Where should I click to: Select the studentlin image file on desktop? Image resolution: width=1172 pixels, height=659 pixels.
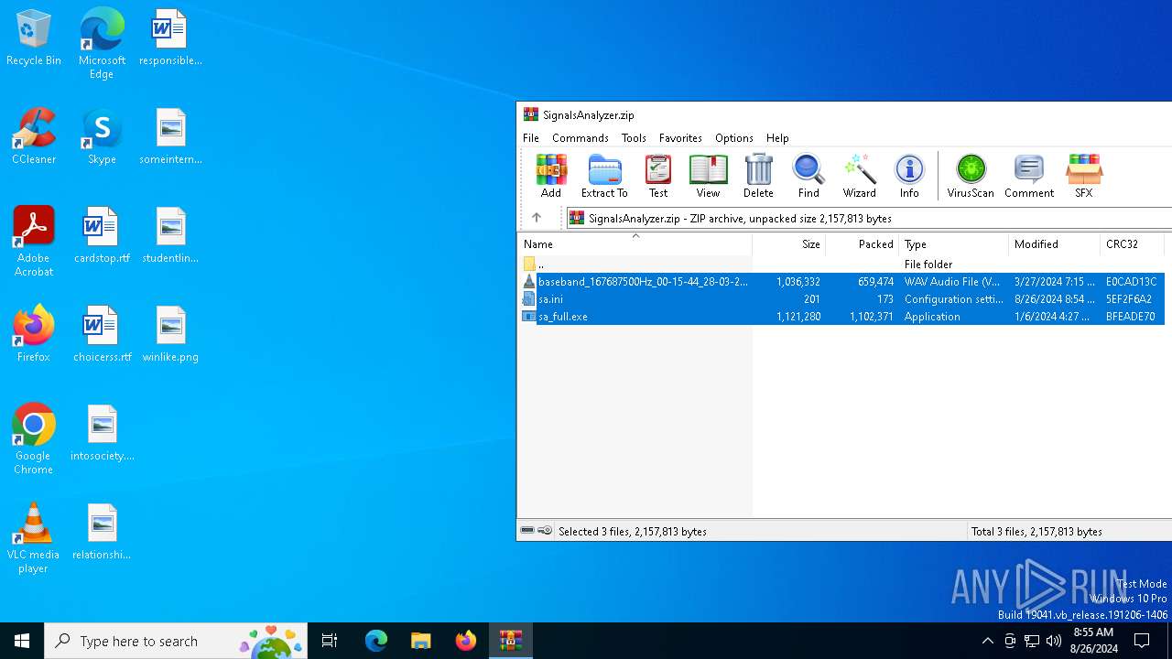(170, 235)
